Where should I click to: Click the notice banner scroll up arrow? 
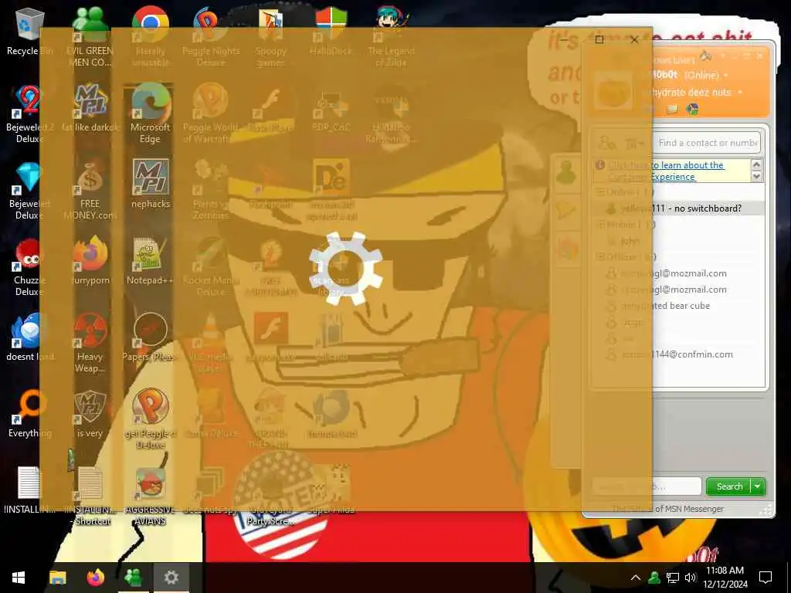756,164
